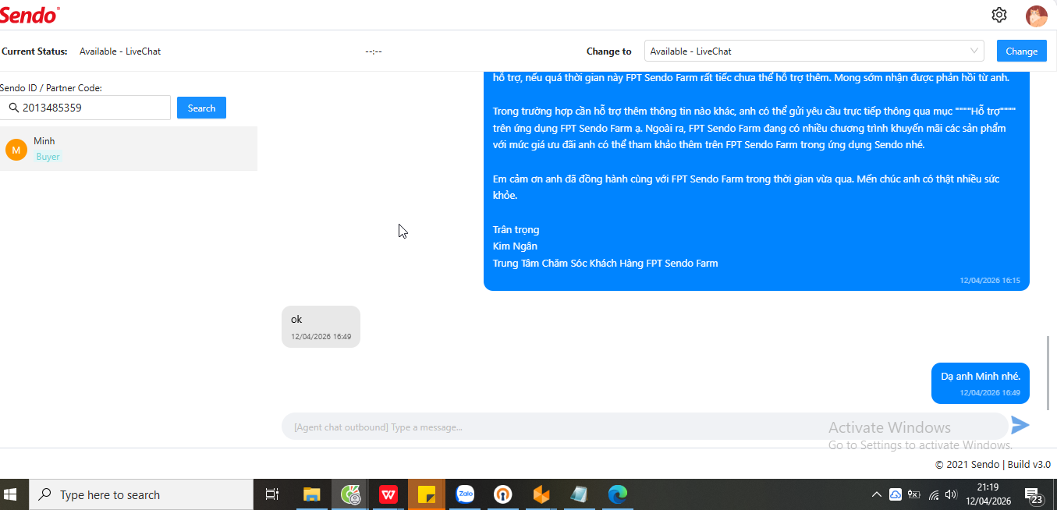The width and height of the screenshot is (1057, 510).
Task: Click the '--:--' timer text
Action: pyautogui.click(x=374, y=51)
